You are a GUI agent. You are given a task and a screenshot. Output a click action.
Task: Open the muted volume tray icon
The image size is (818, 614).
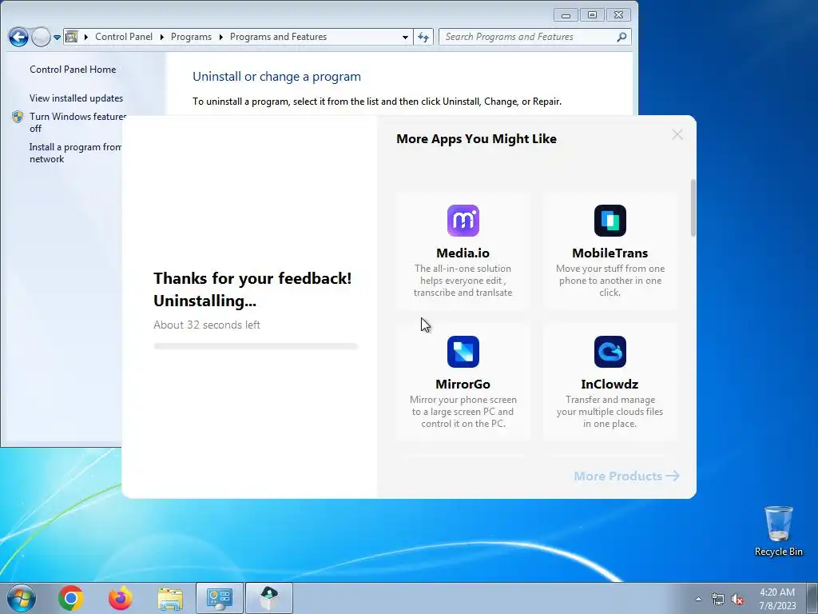737,599
